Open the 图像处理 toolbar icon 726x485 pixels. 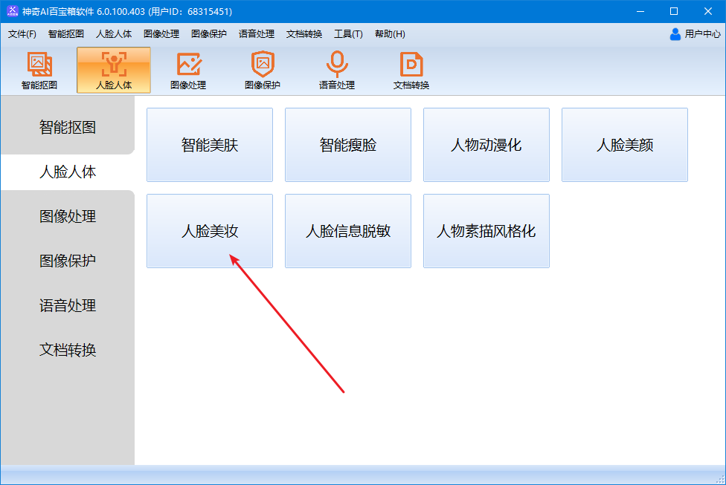click(188, 71)
